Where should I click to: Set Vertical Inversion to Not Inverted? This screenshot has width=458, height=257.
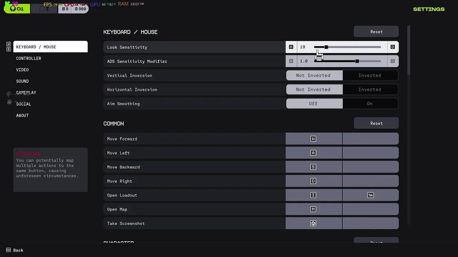(314, 75)
